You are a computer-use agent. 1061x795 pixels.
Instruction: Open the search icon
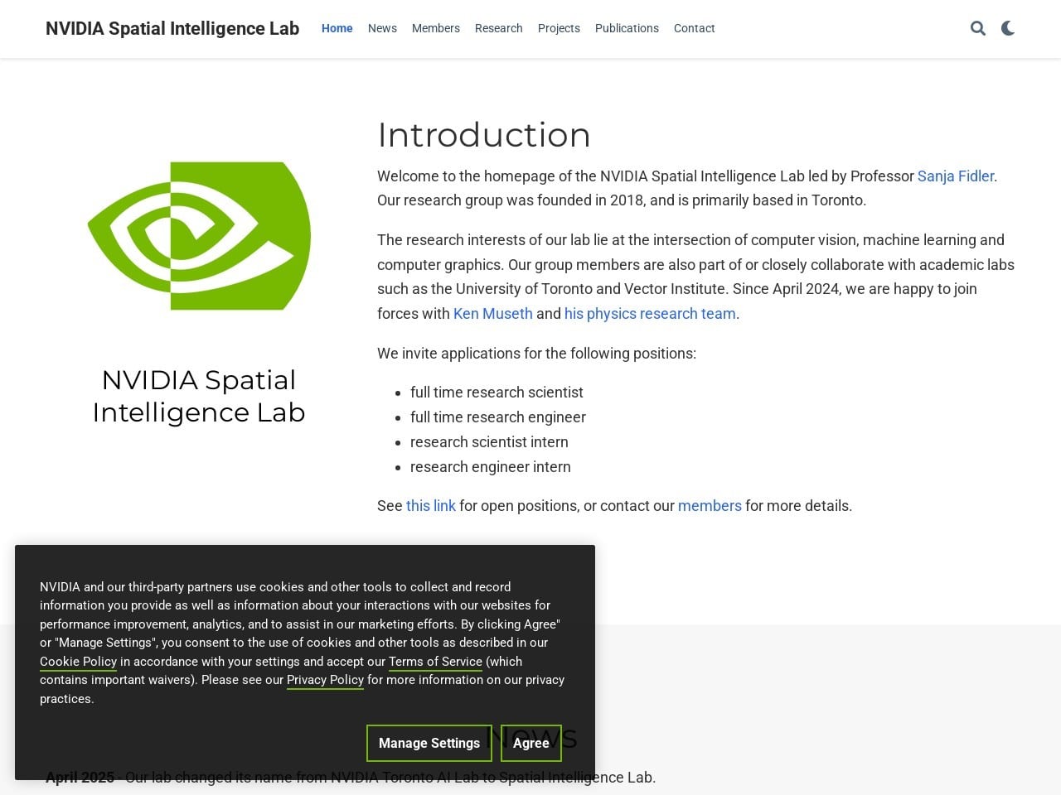tap(978, 27)
